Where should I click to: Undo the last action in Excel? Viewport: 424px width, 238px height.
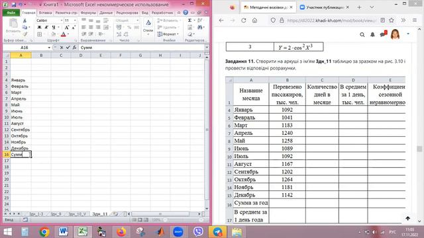21,5
